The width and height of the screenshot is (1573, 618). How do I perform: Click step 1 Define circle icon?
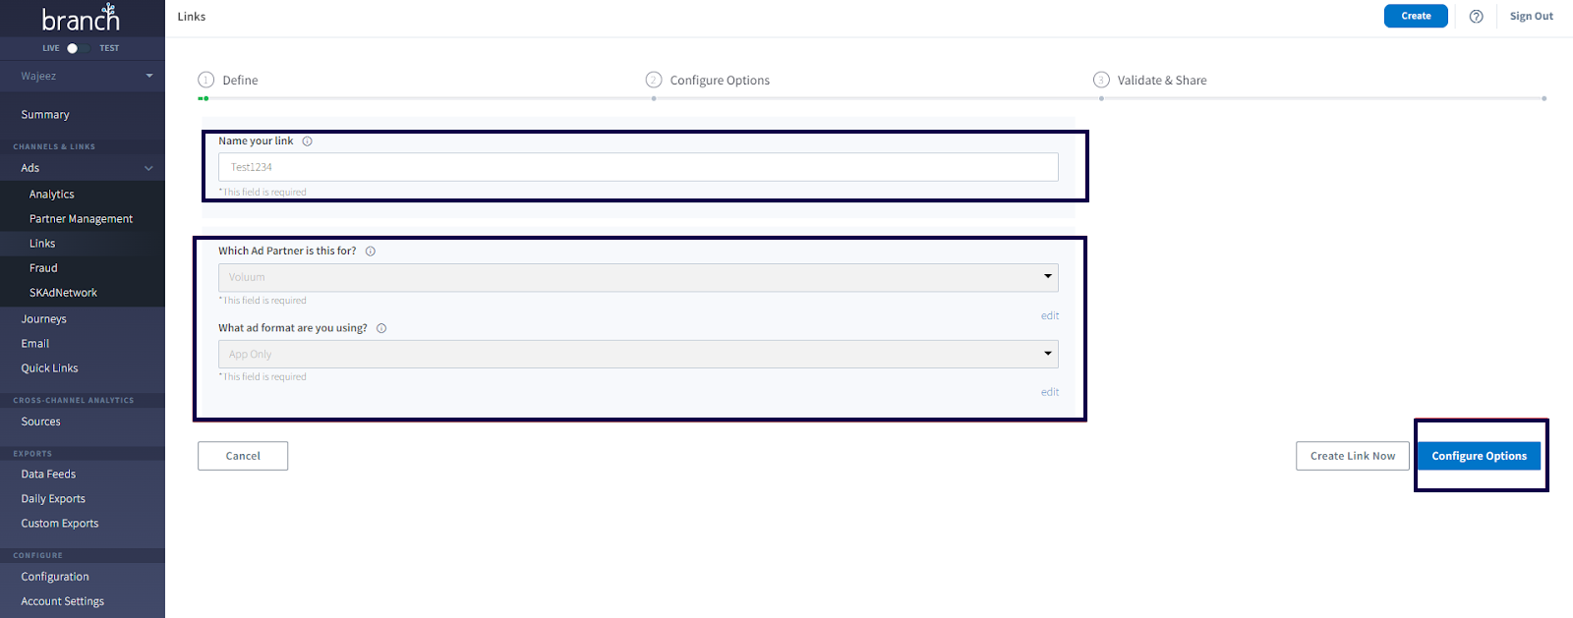coord(206,80)
